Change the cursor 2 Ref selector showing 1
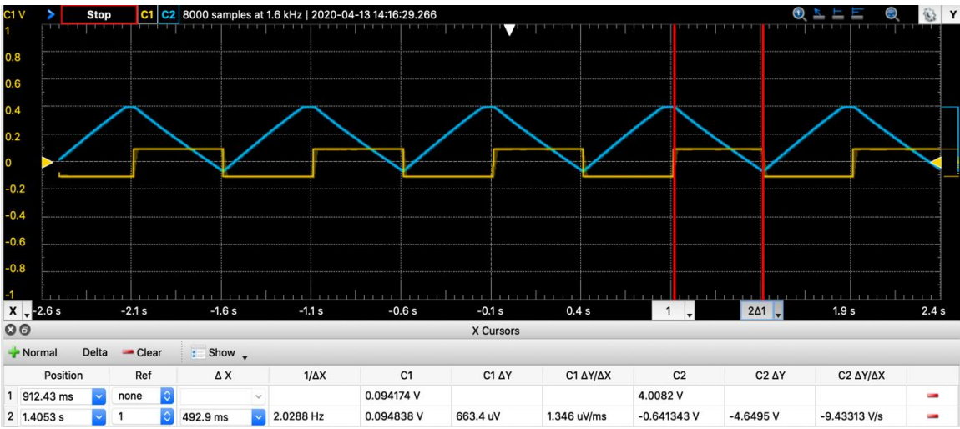 click(143, 416)
